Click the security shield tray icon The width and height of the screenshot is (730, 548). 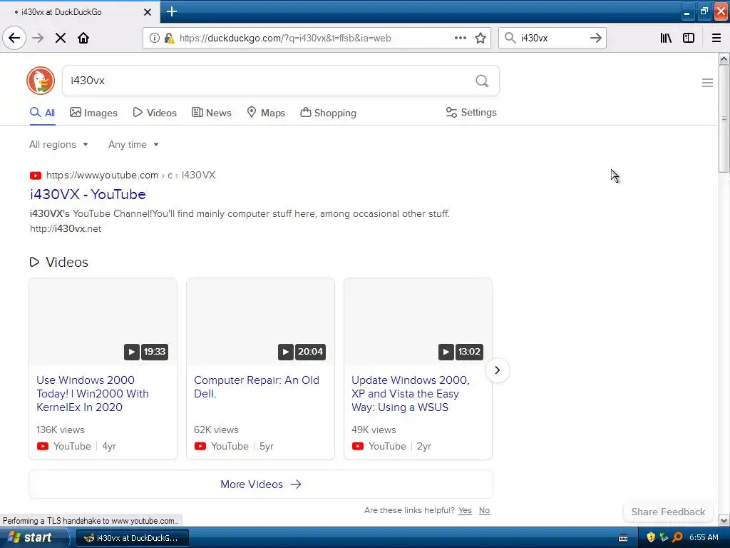tap(650, 538)
